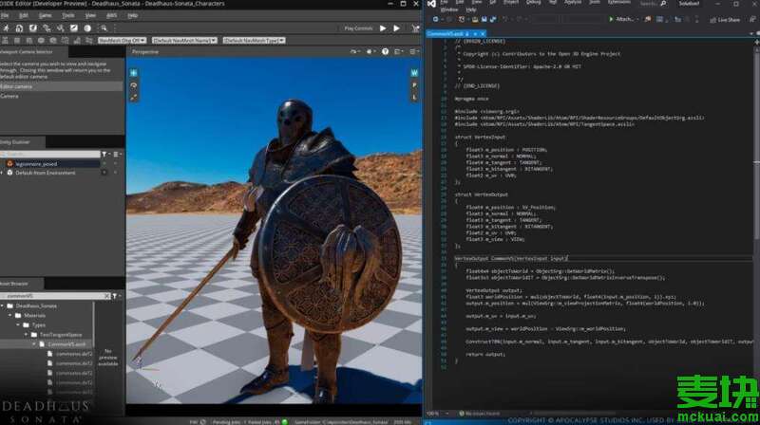Collapse the Types folder in Asset Browser
Screen dimensions: 760x425
click(18, 325)
